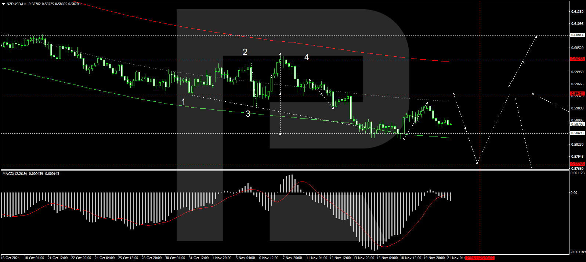
Task: Click the 1 Nov 20:00 time axis label
Action: click(222, 258)
